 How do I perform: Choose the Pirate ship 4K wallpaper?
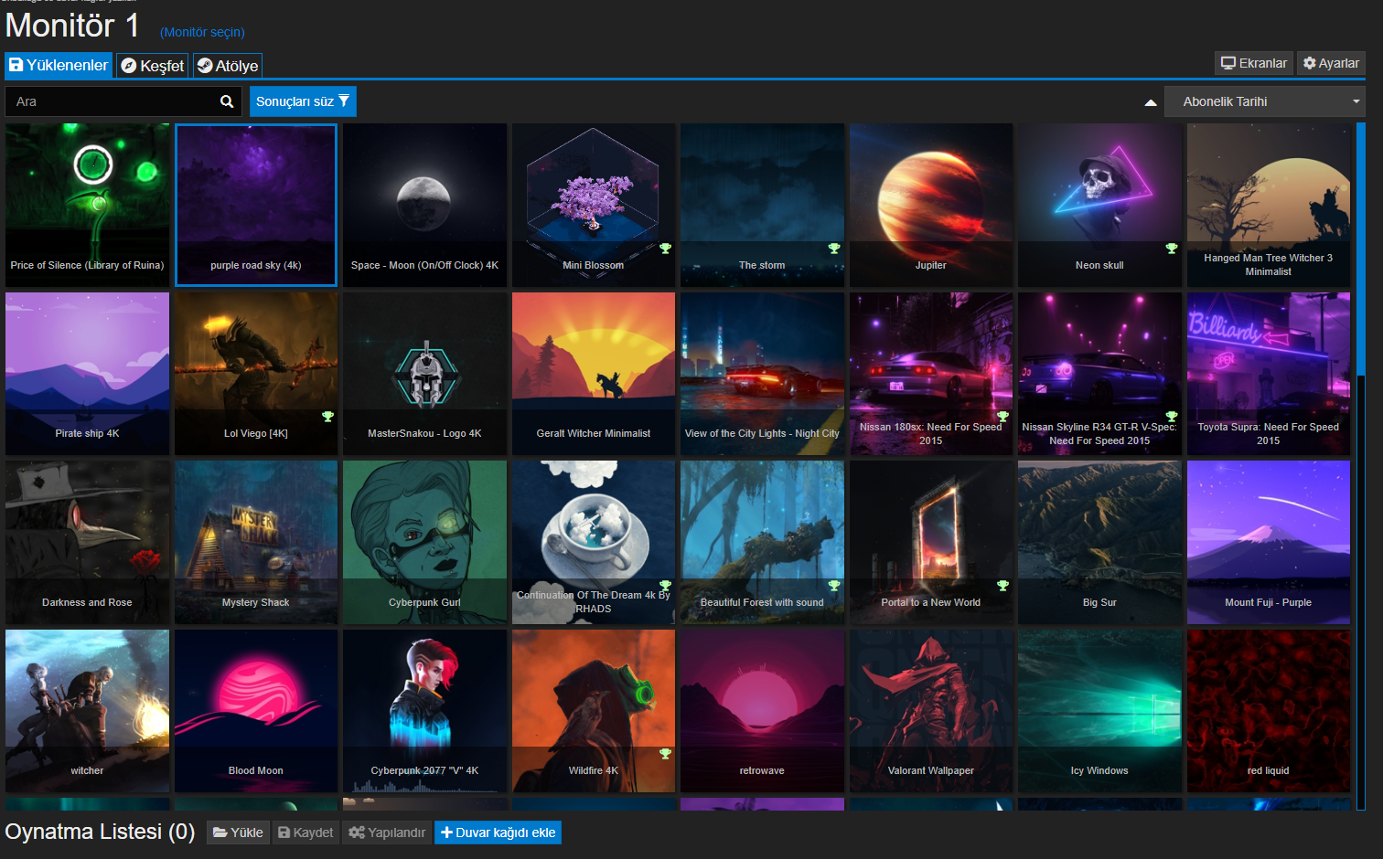[x=87, y=374]
